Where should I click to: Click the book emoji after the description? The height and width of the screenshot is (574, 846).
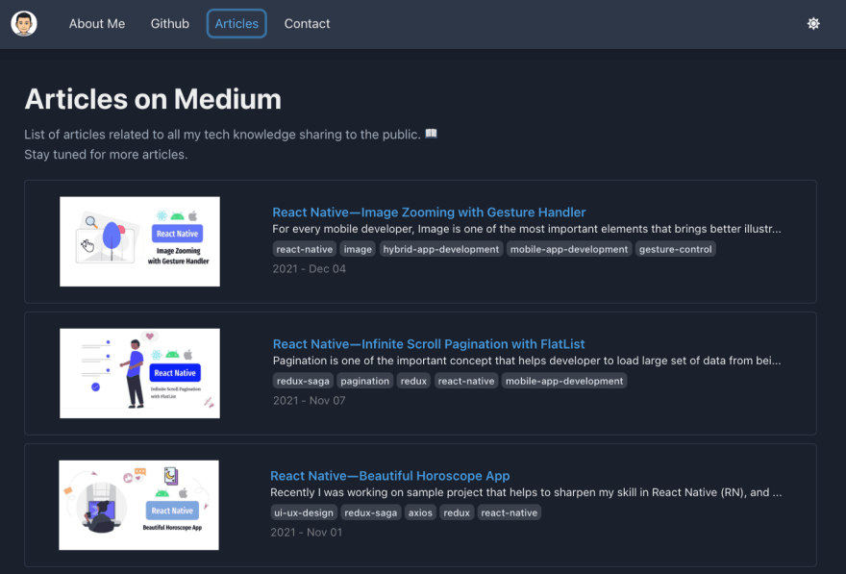tap(431, 134)
